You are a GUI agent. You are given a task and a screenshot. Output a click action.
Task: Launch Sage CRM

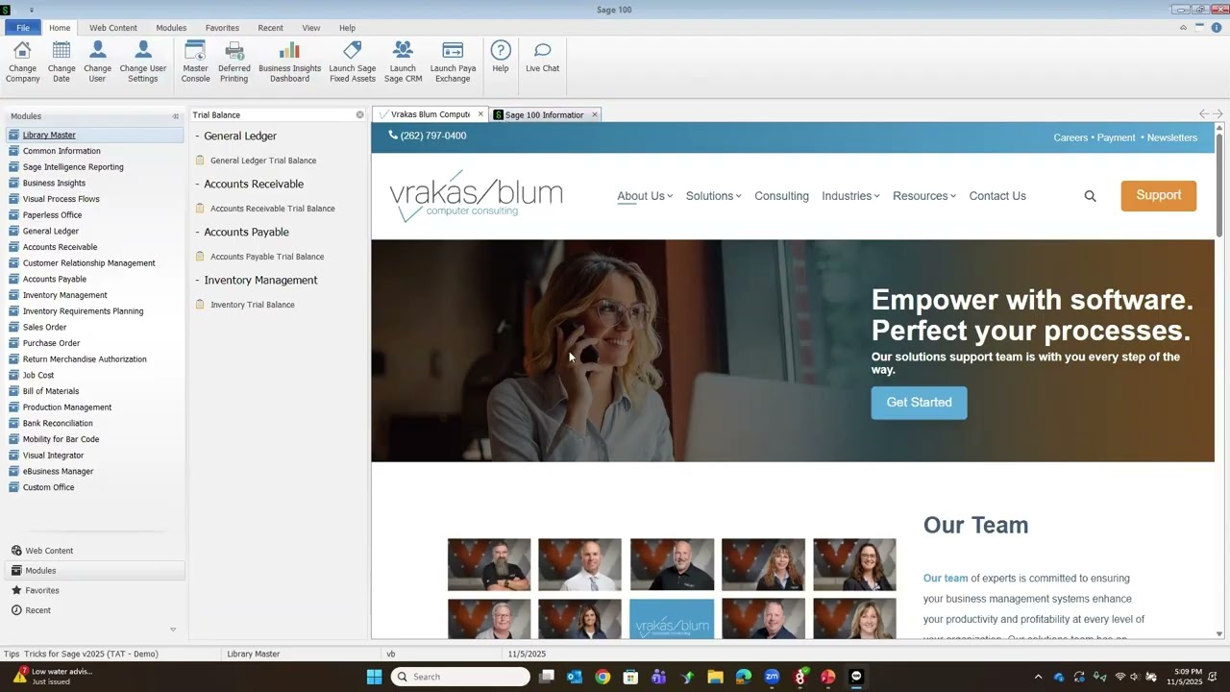tap(403, 62)
